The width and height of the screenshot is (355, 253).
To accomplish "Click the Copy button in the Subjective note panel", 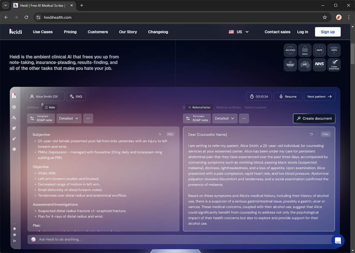I will tap(170, 134).
